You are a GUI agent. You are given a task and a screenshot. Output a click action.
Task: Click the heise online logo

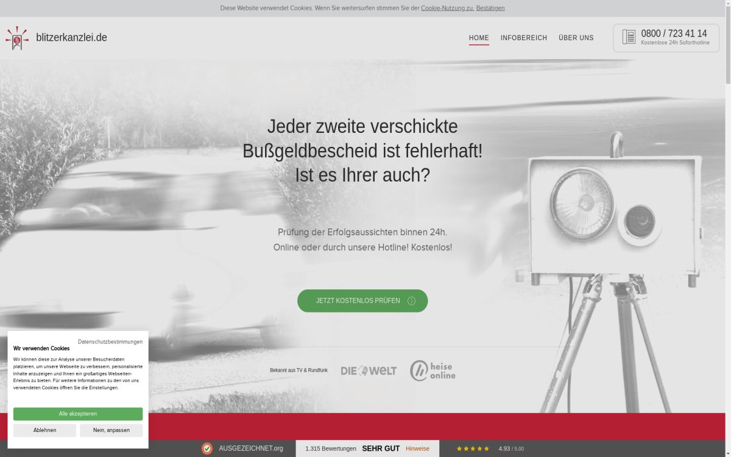(434, 370)
